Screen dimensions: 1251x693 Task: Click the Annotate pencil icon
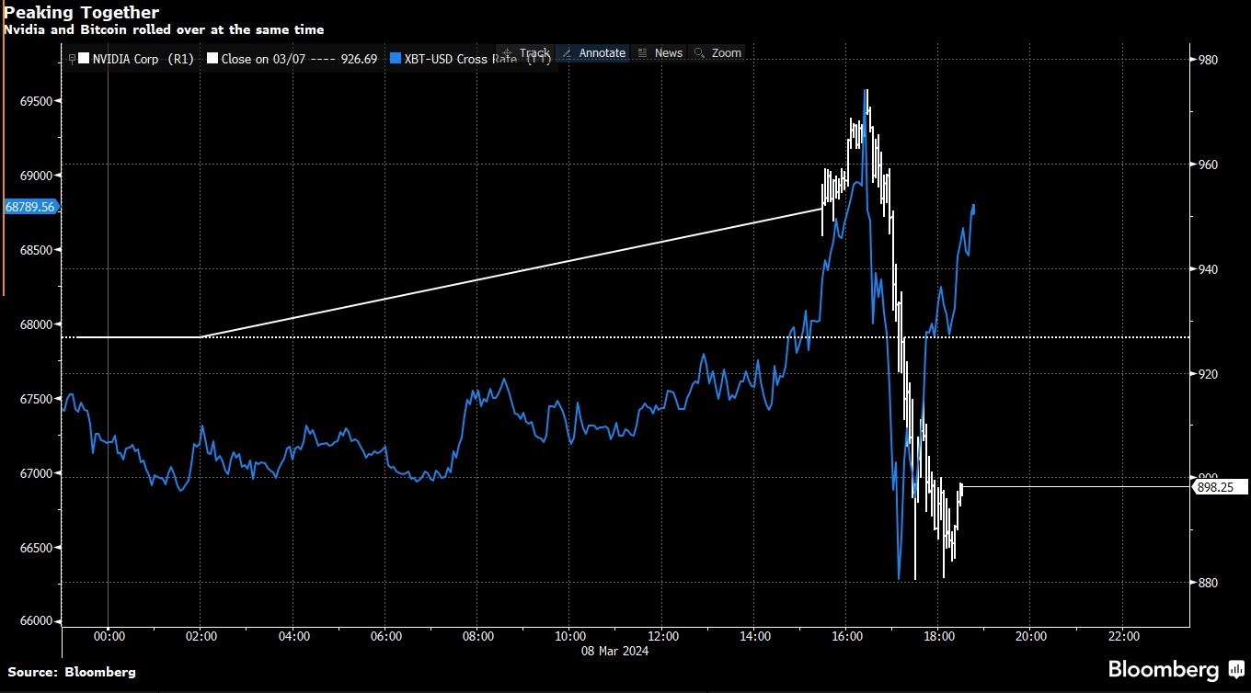(567, 53)
